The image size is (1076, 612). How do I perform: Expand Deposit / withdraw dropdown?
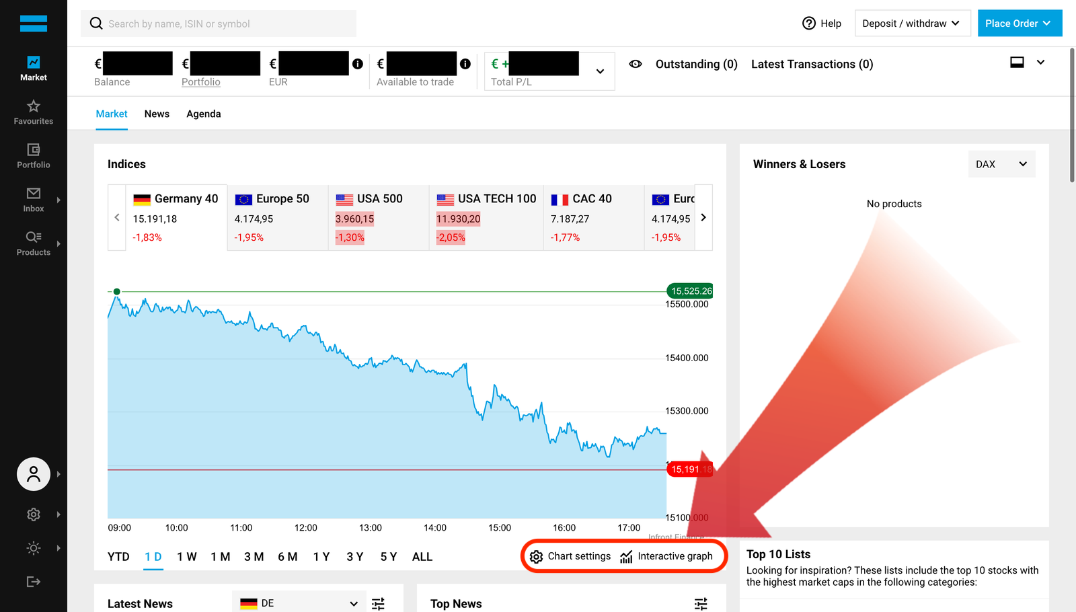coord(912,24)
